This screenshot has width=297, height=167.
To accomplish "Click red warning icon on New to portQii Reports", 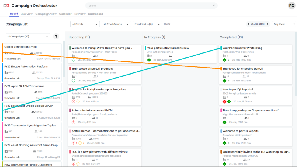I will click(224, 101).
